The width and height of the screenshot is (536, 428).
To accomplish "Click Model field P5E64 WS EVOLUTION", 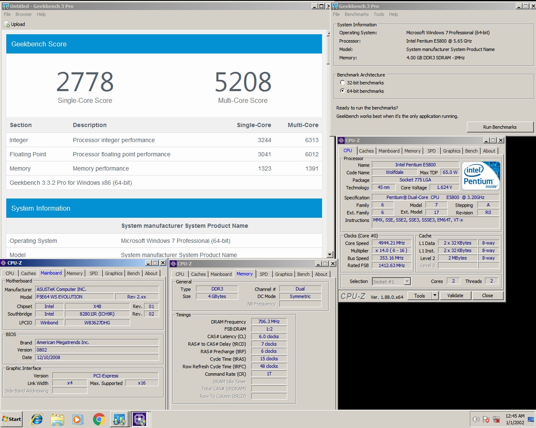I will (x=75, y=297).
